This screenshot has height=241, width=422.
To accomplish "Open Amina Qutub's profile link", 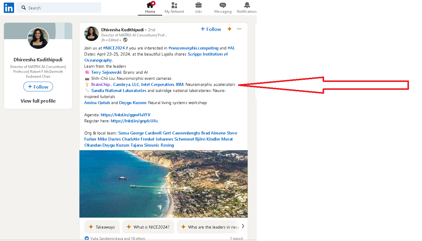I will point(97,103).
